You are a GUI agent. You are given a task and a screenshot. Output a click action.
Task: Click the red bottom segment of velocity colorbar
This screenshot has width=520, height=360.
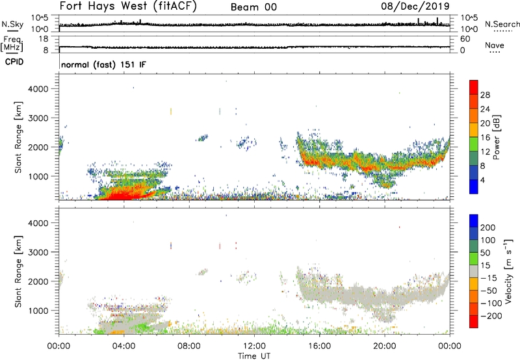pyautogui.click(x=474, y=322)
